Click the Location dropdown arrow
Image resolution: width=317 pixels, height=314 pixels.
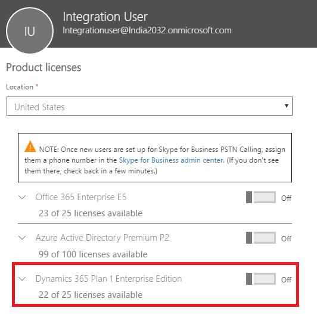286,105
